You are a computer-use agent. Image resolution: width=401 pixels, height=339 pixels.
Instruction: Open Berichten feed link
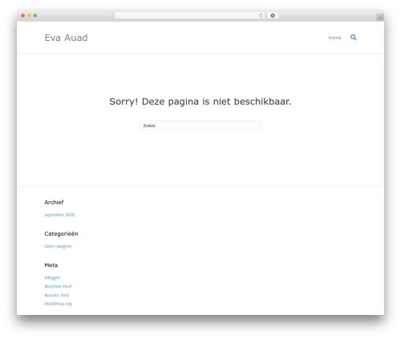(58, 286)
